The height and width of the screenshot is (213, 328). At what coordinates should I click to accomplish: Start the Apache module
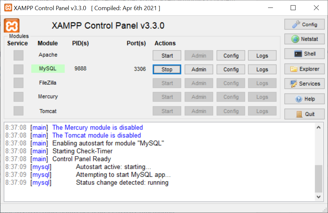(167, 56)
